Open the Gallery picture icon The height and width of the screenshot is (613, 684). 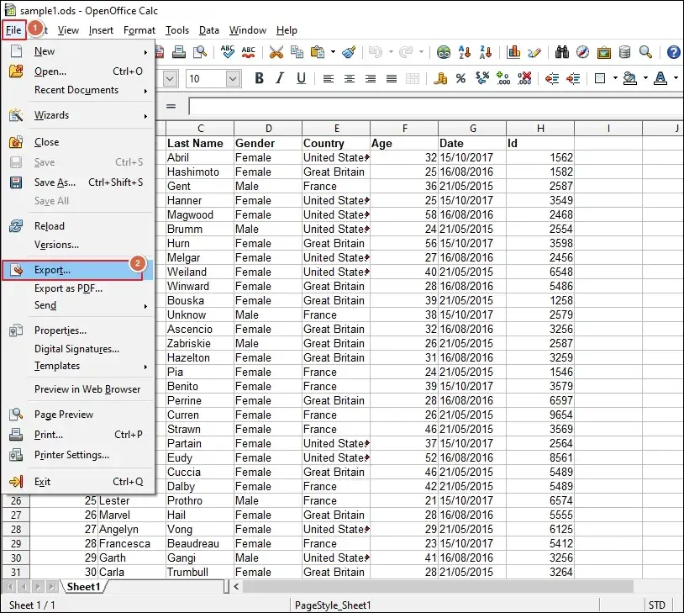pos(603,52)
